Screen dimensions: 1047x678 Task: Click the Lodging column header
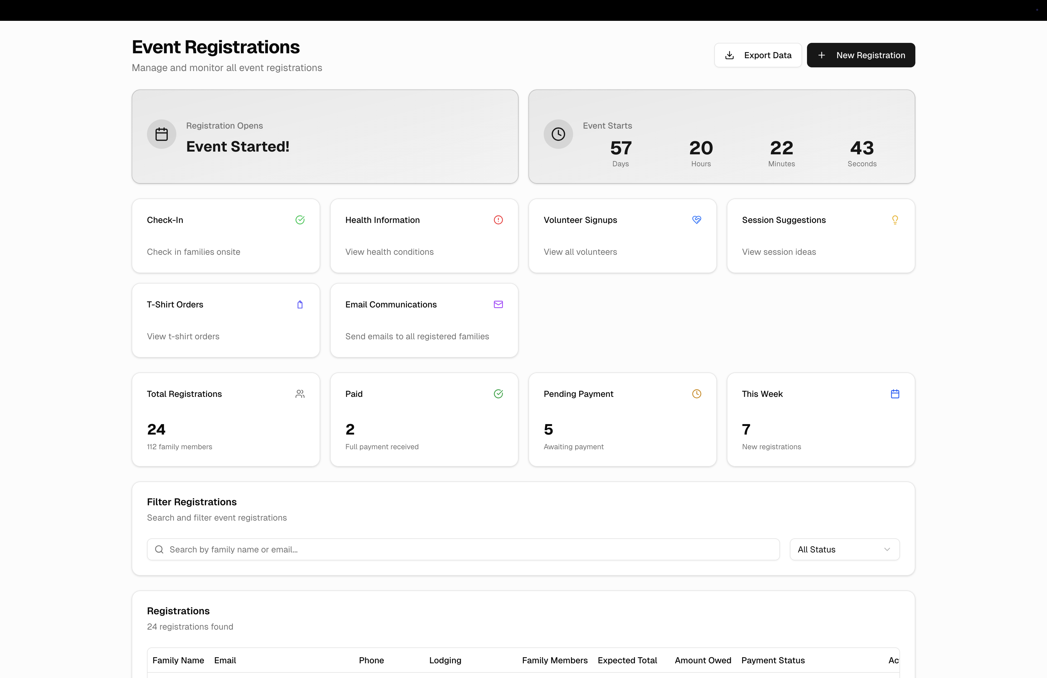pyautogui.click(x=445, y=661)
